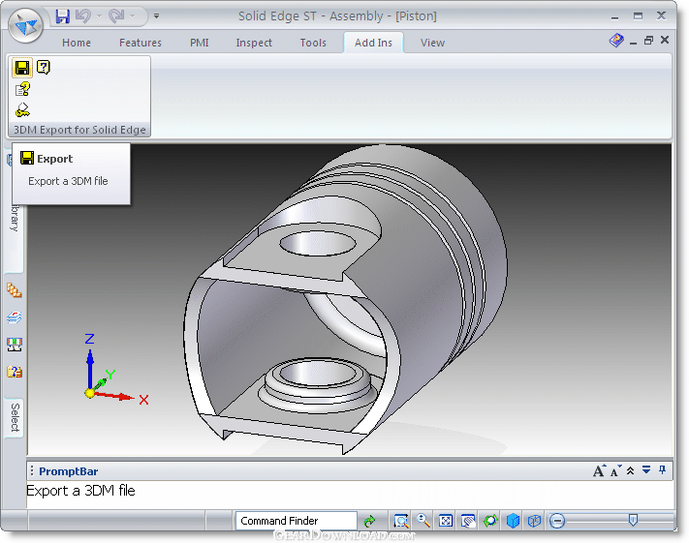Switch to the Features ribbon tab
This screenshot has width=689, height=543.
pos(141,43)
